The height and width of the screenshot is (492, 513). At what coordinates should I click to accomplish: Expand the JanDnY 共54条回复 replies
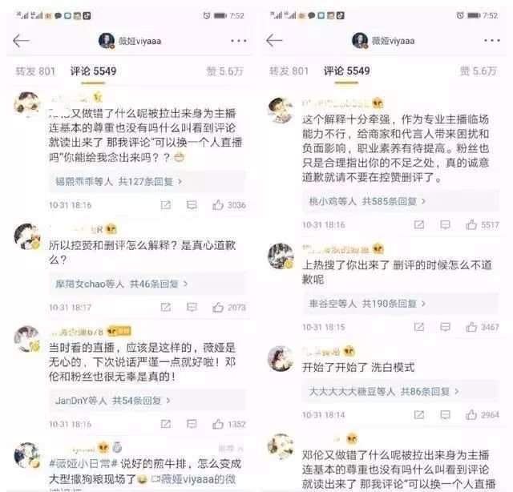click(147, 401)
